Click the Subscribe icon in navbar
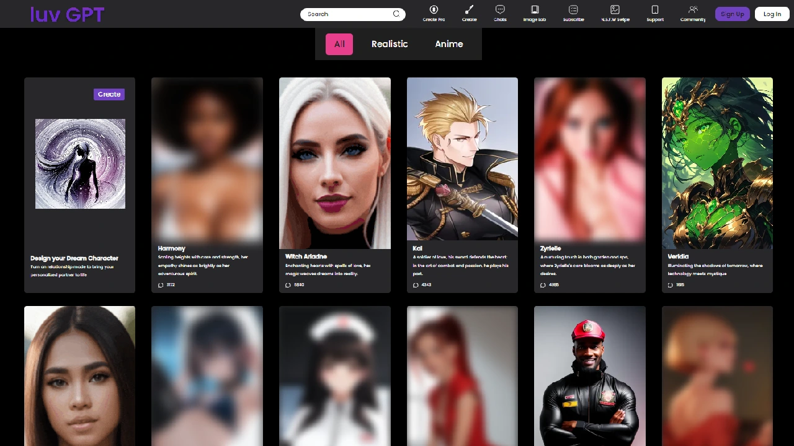 coord(573,10)
